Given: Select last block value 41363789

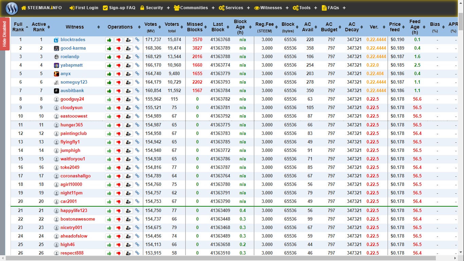Looking at the screenshot, I should point(220,48).
